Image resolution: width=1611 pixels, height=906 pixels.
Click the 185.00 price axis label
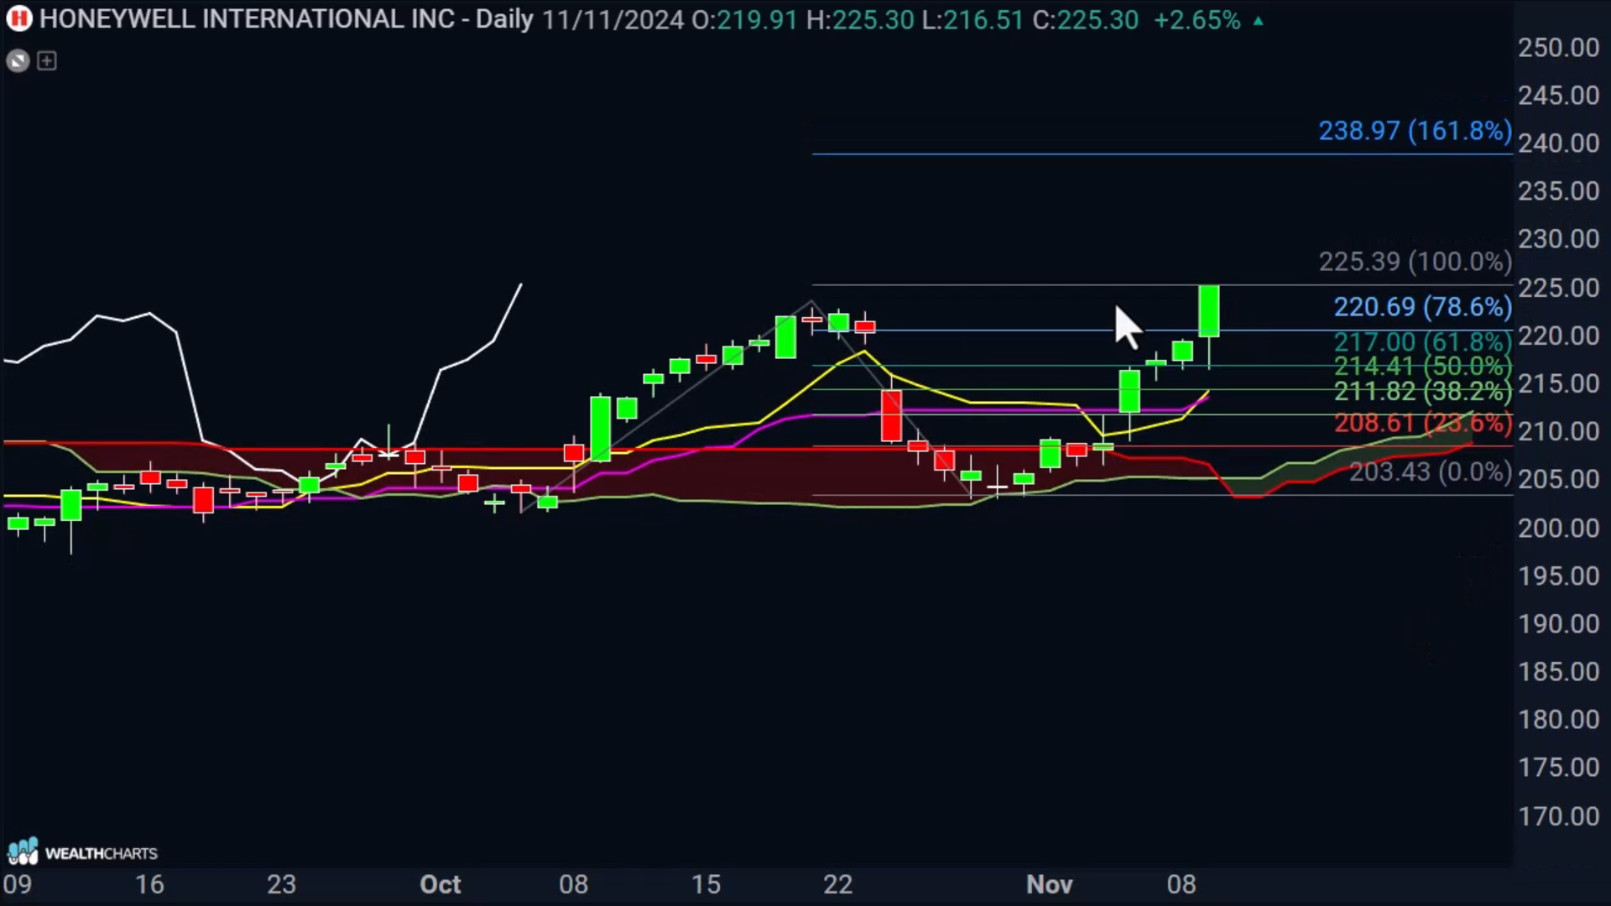click(x=1558, y=671)
